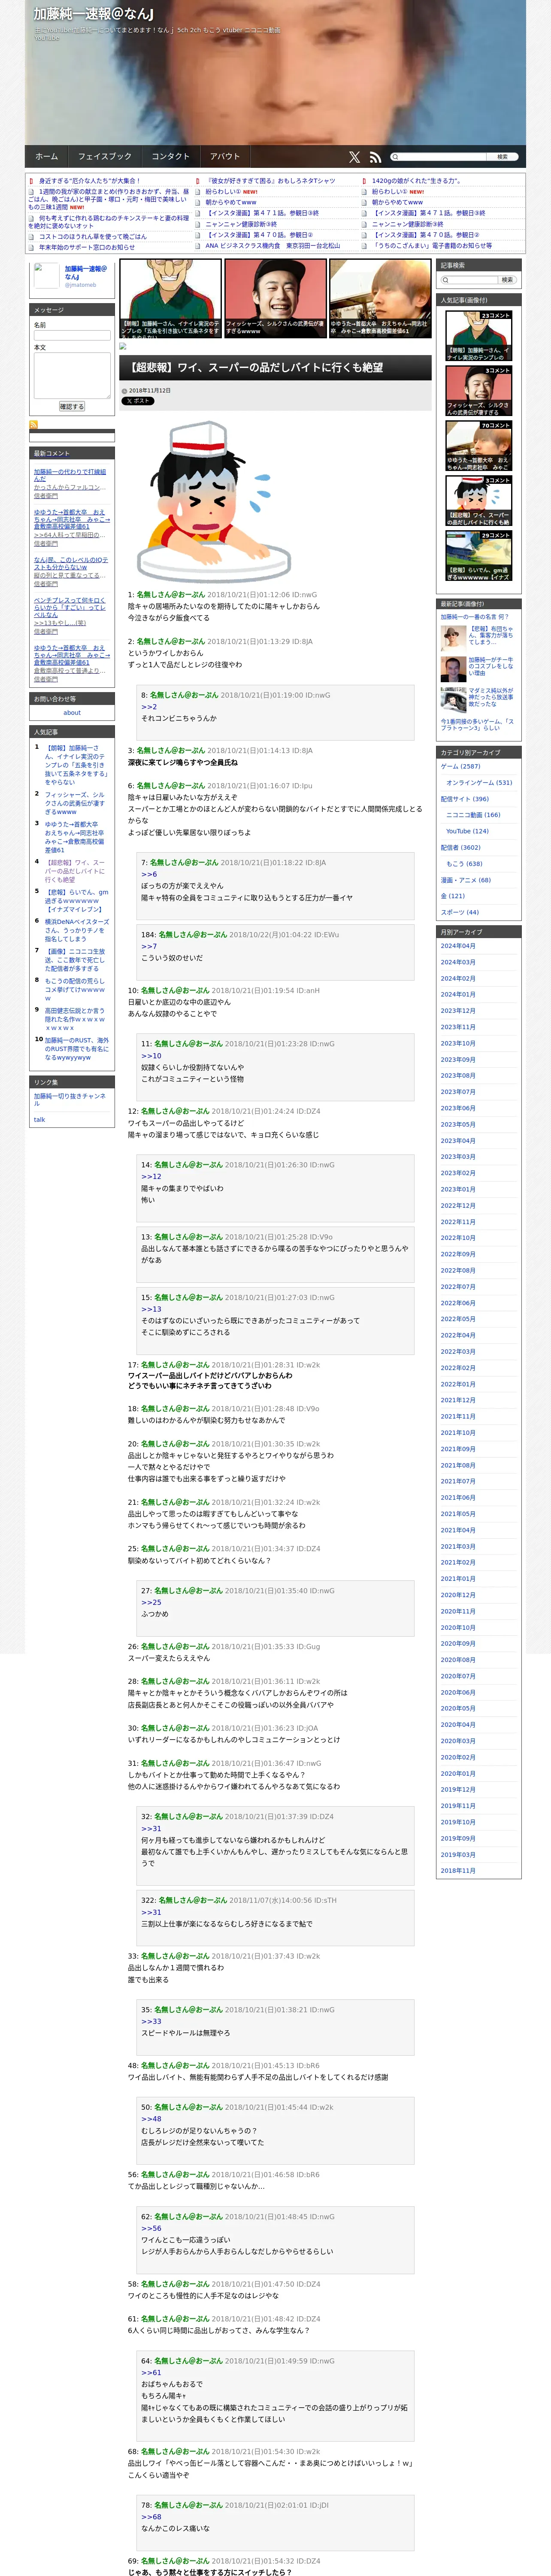551x2576 pixels.
Task: Open latest article 加藤純一の一番の名言 何?
Action: [x=475, y=617]
